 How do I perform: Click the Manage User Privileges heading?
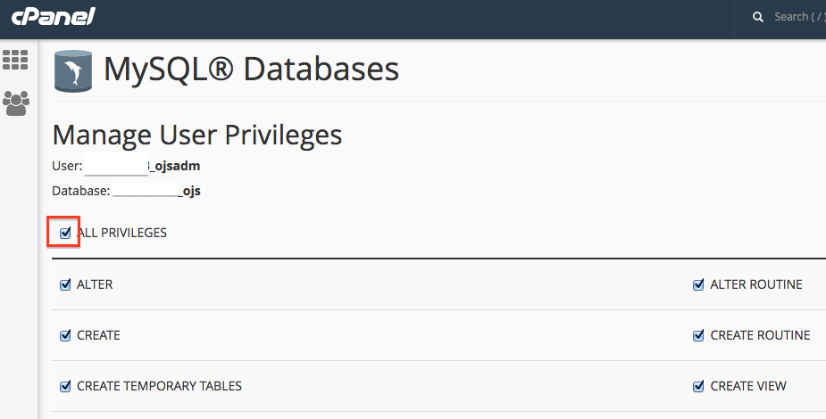tap(197, 135)
